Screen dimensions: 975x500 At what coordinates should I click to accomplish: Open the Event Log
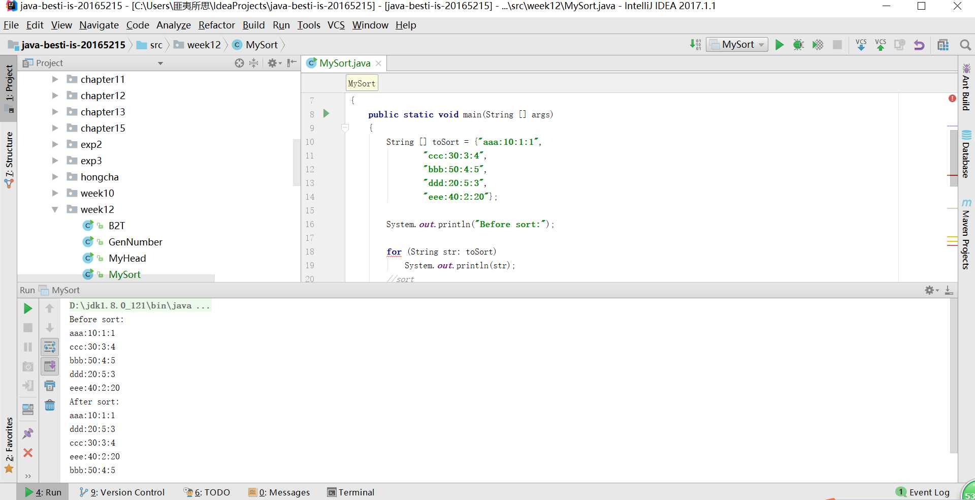pyautogui.click(x=923, y=492)
